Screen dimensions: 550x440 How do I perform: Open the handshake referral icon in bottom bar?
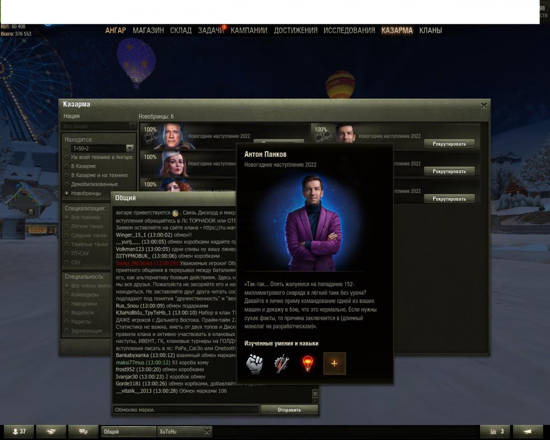pyautogui.click(x=51, y=431)
